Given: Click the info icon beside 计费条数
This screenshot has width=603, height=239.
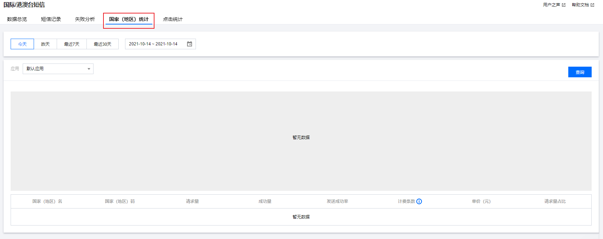Looking at the screenshot, I should tap(419, 201).
